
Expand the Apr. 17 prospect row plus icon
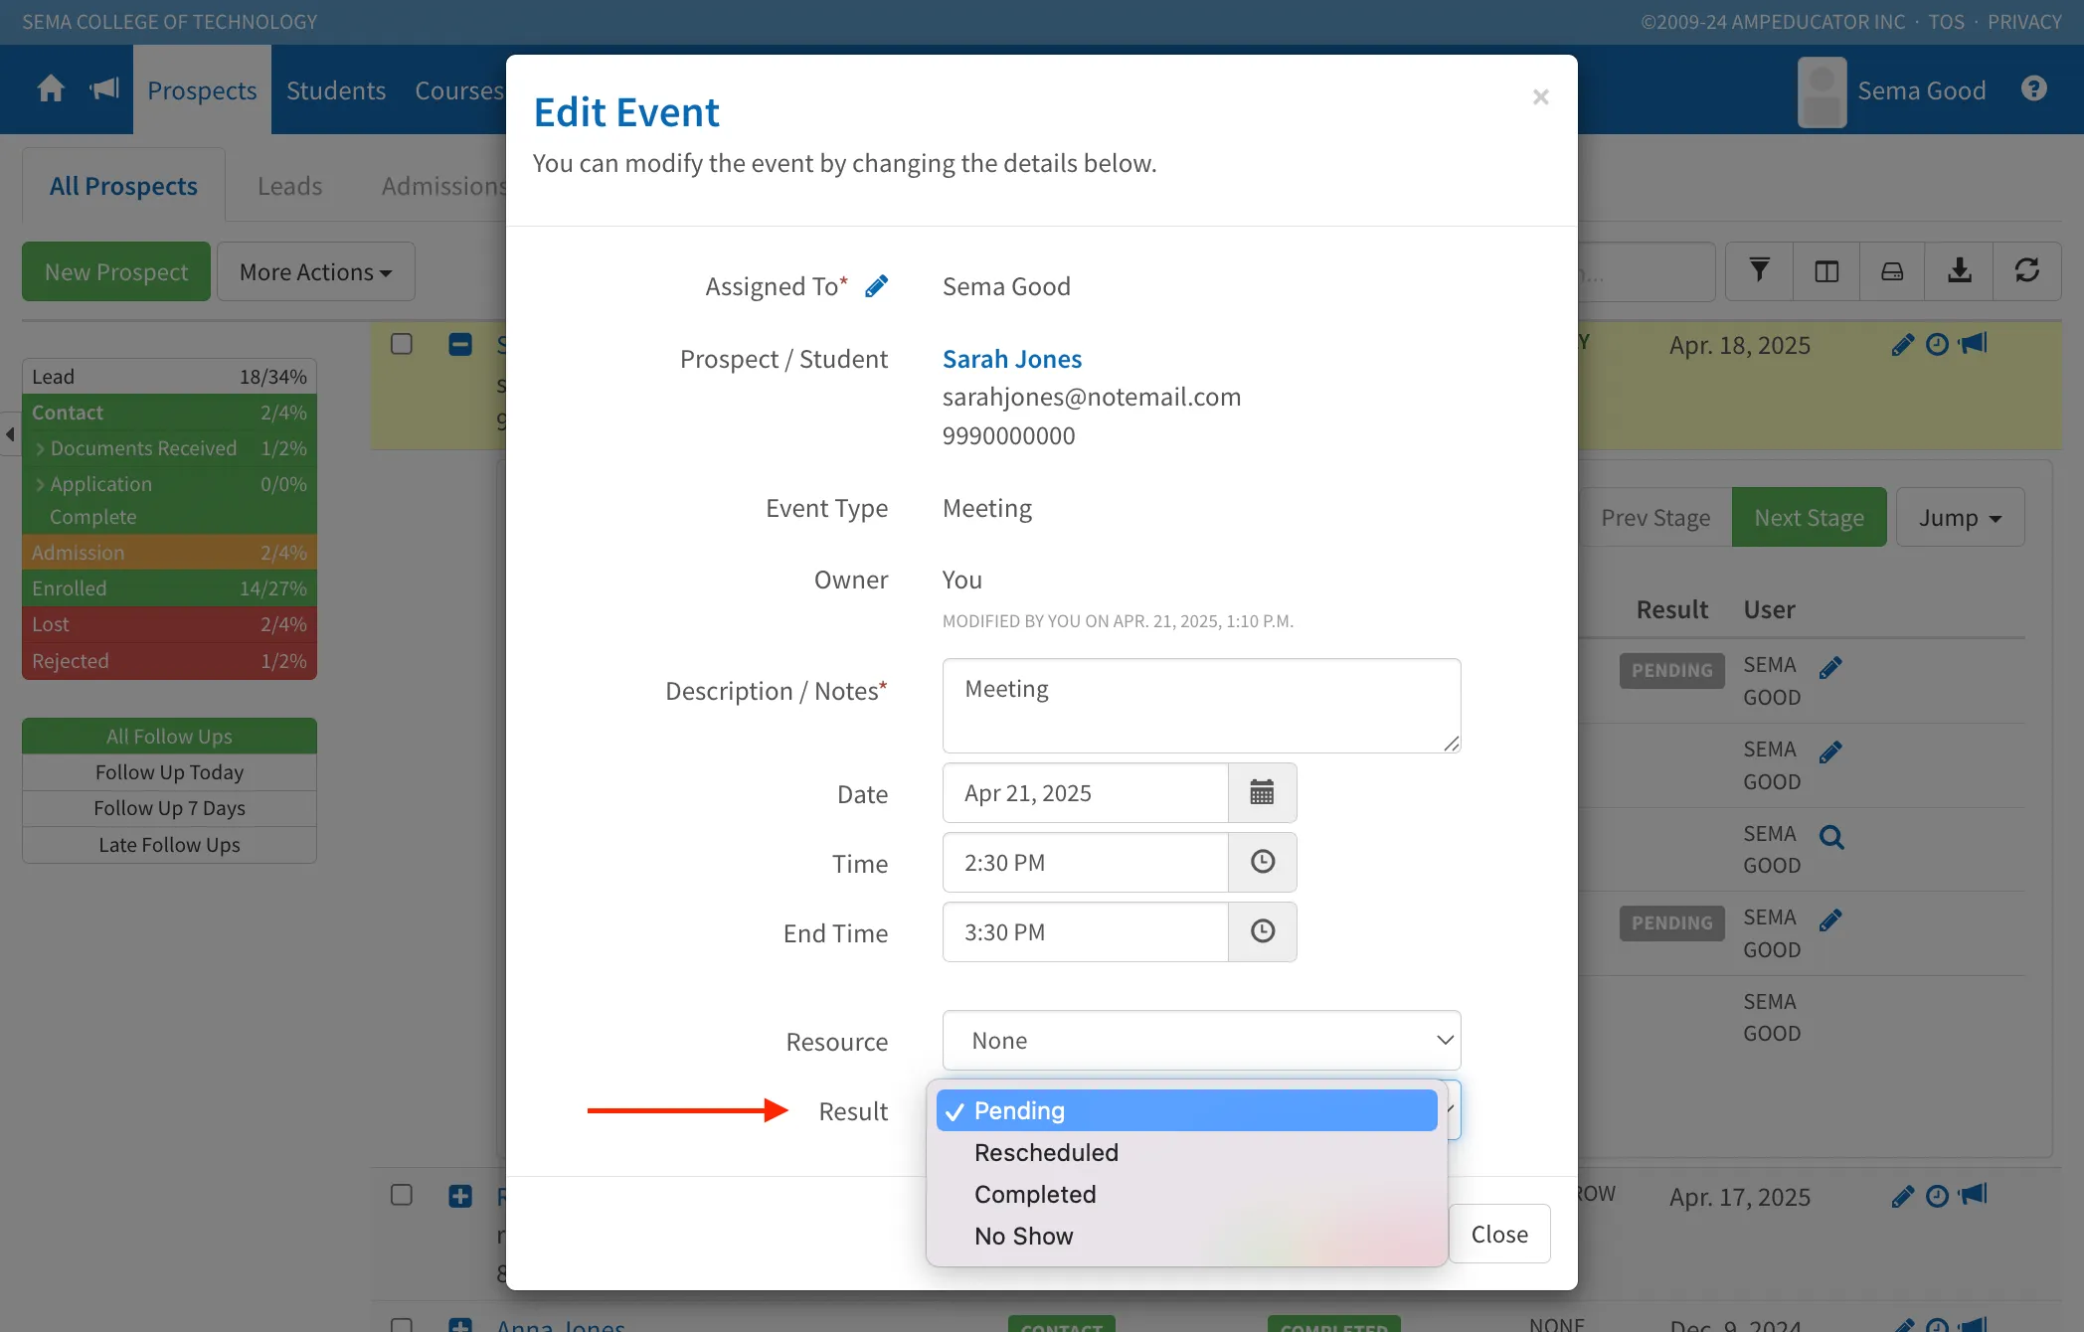(460, 1196)
